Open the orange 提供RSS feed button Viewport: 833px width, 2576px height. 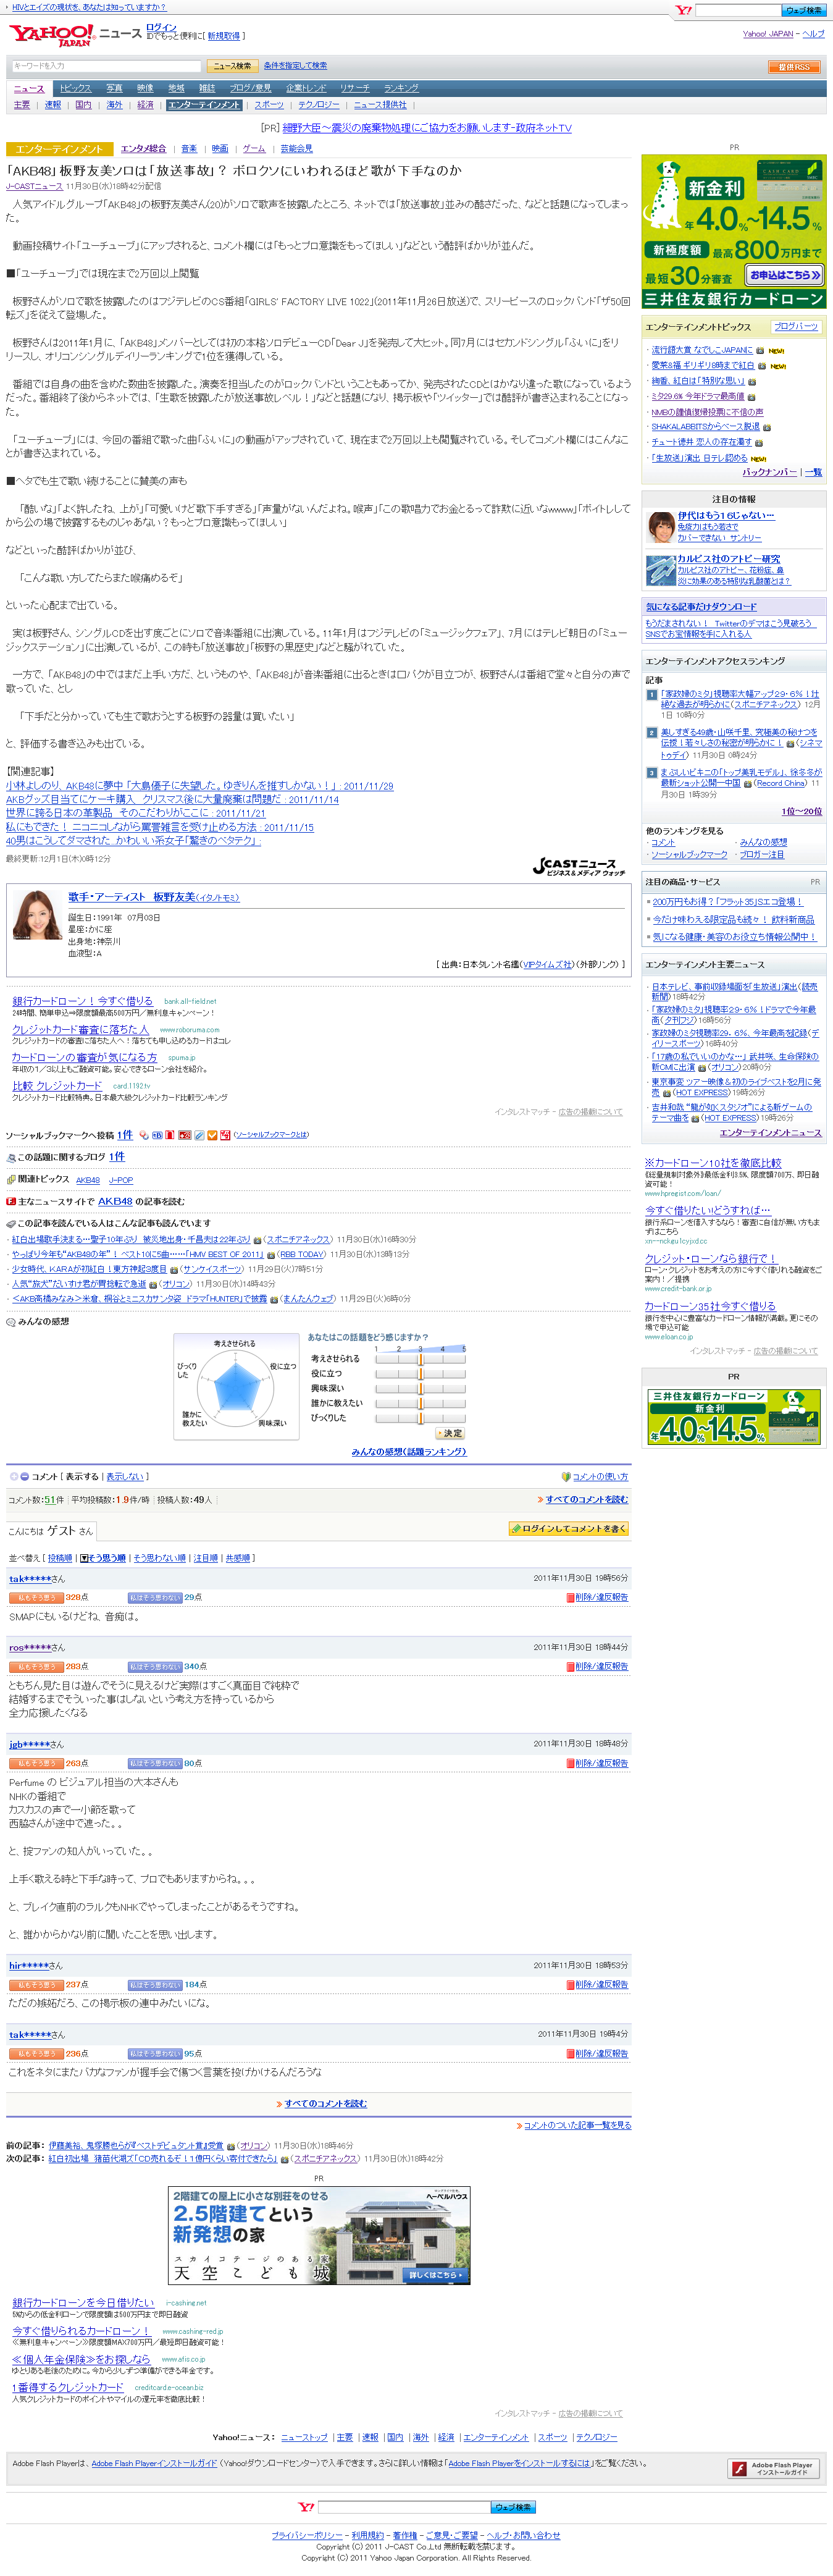pyautogui.click(x=794, y=67)
